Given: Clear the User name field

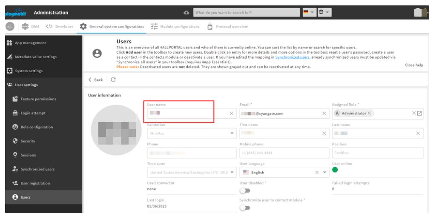Looking at the screenshot, I should coord(232,114).
